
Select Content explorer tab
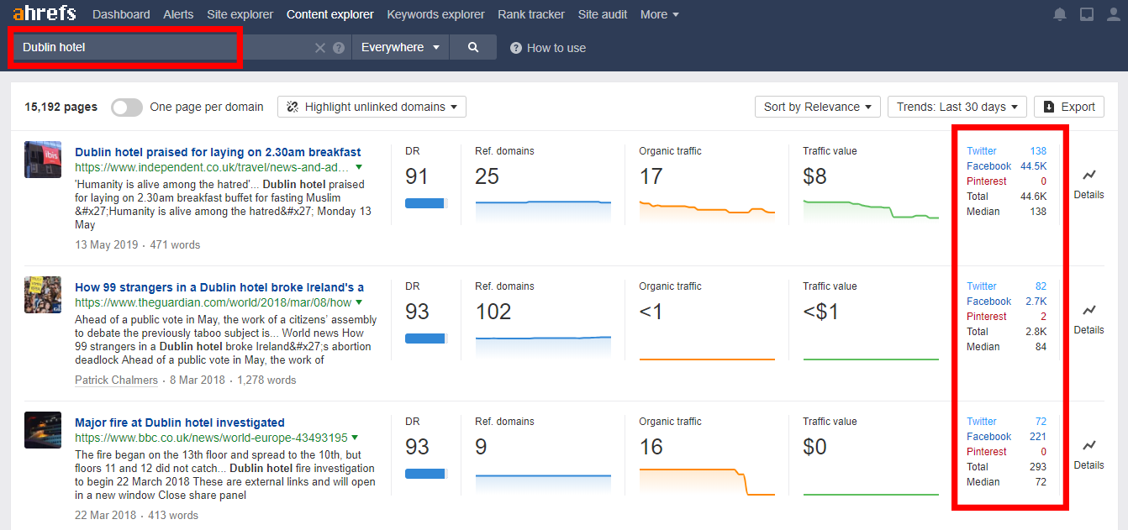(x=330, y=14)
